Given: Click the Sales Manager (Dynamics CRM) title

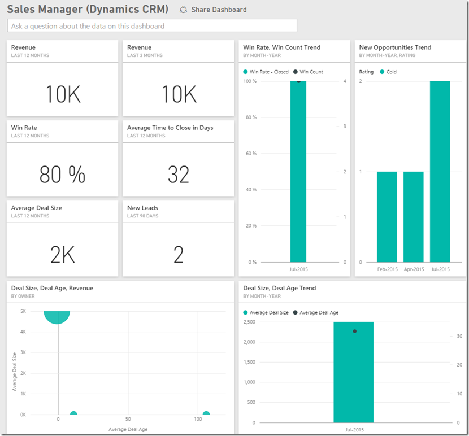Looking at the screenshot, I should tap(88, 9).
